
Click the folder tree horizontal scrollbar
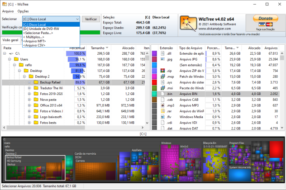pyautogui.click(x=46, y=128)
